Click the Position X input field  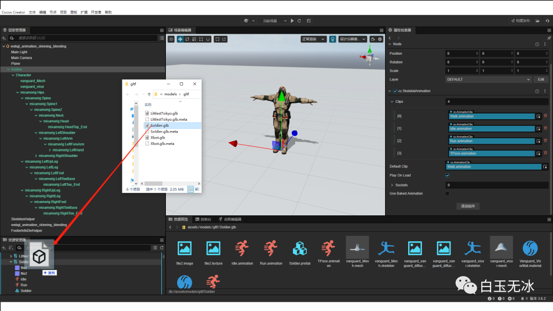pyautogui.click(x=460, y=54)
